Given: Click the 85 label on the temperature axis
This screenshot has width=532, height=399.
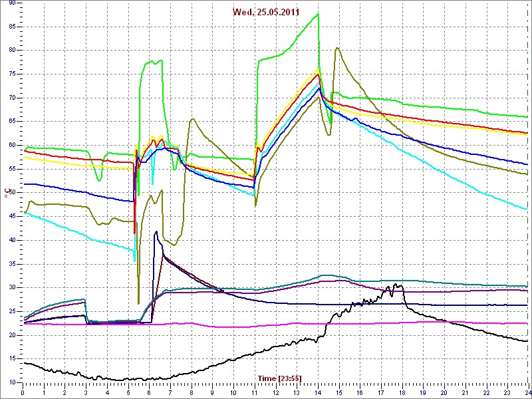Looking at the screenshot, I should pos(11,27).
